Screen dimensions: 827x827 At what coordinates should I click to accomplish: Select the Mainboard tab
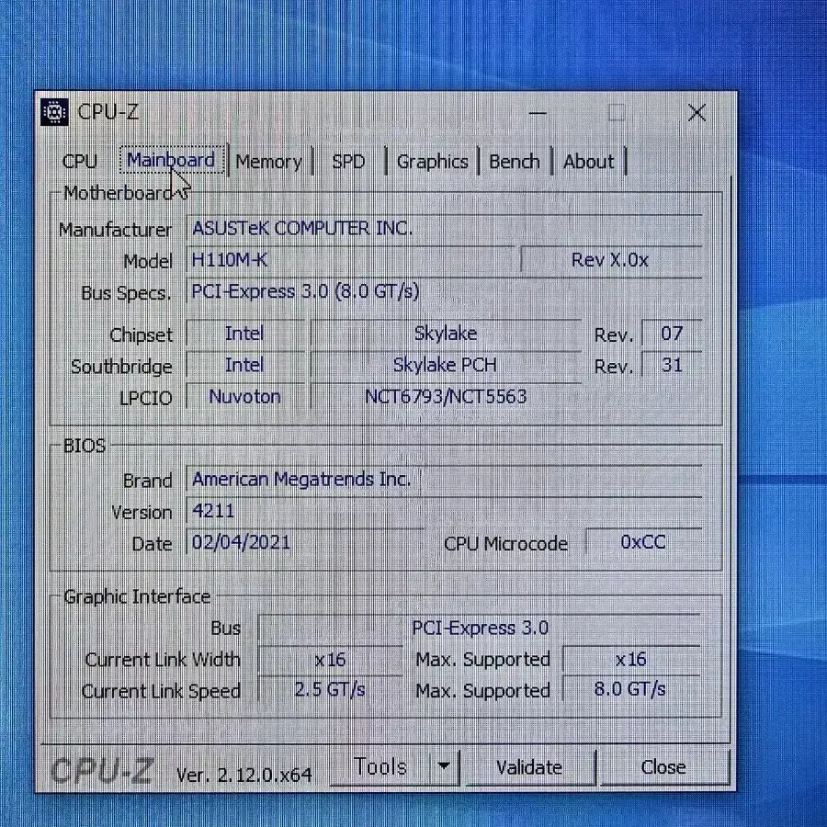172,160
